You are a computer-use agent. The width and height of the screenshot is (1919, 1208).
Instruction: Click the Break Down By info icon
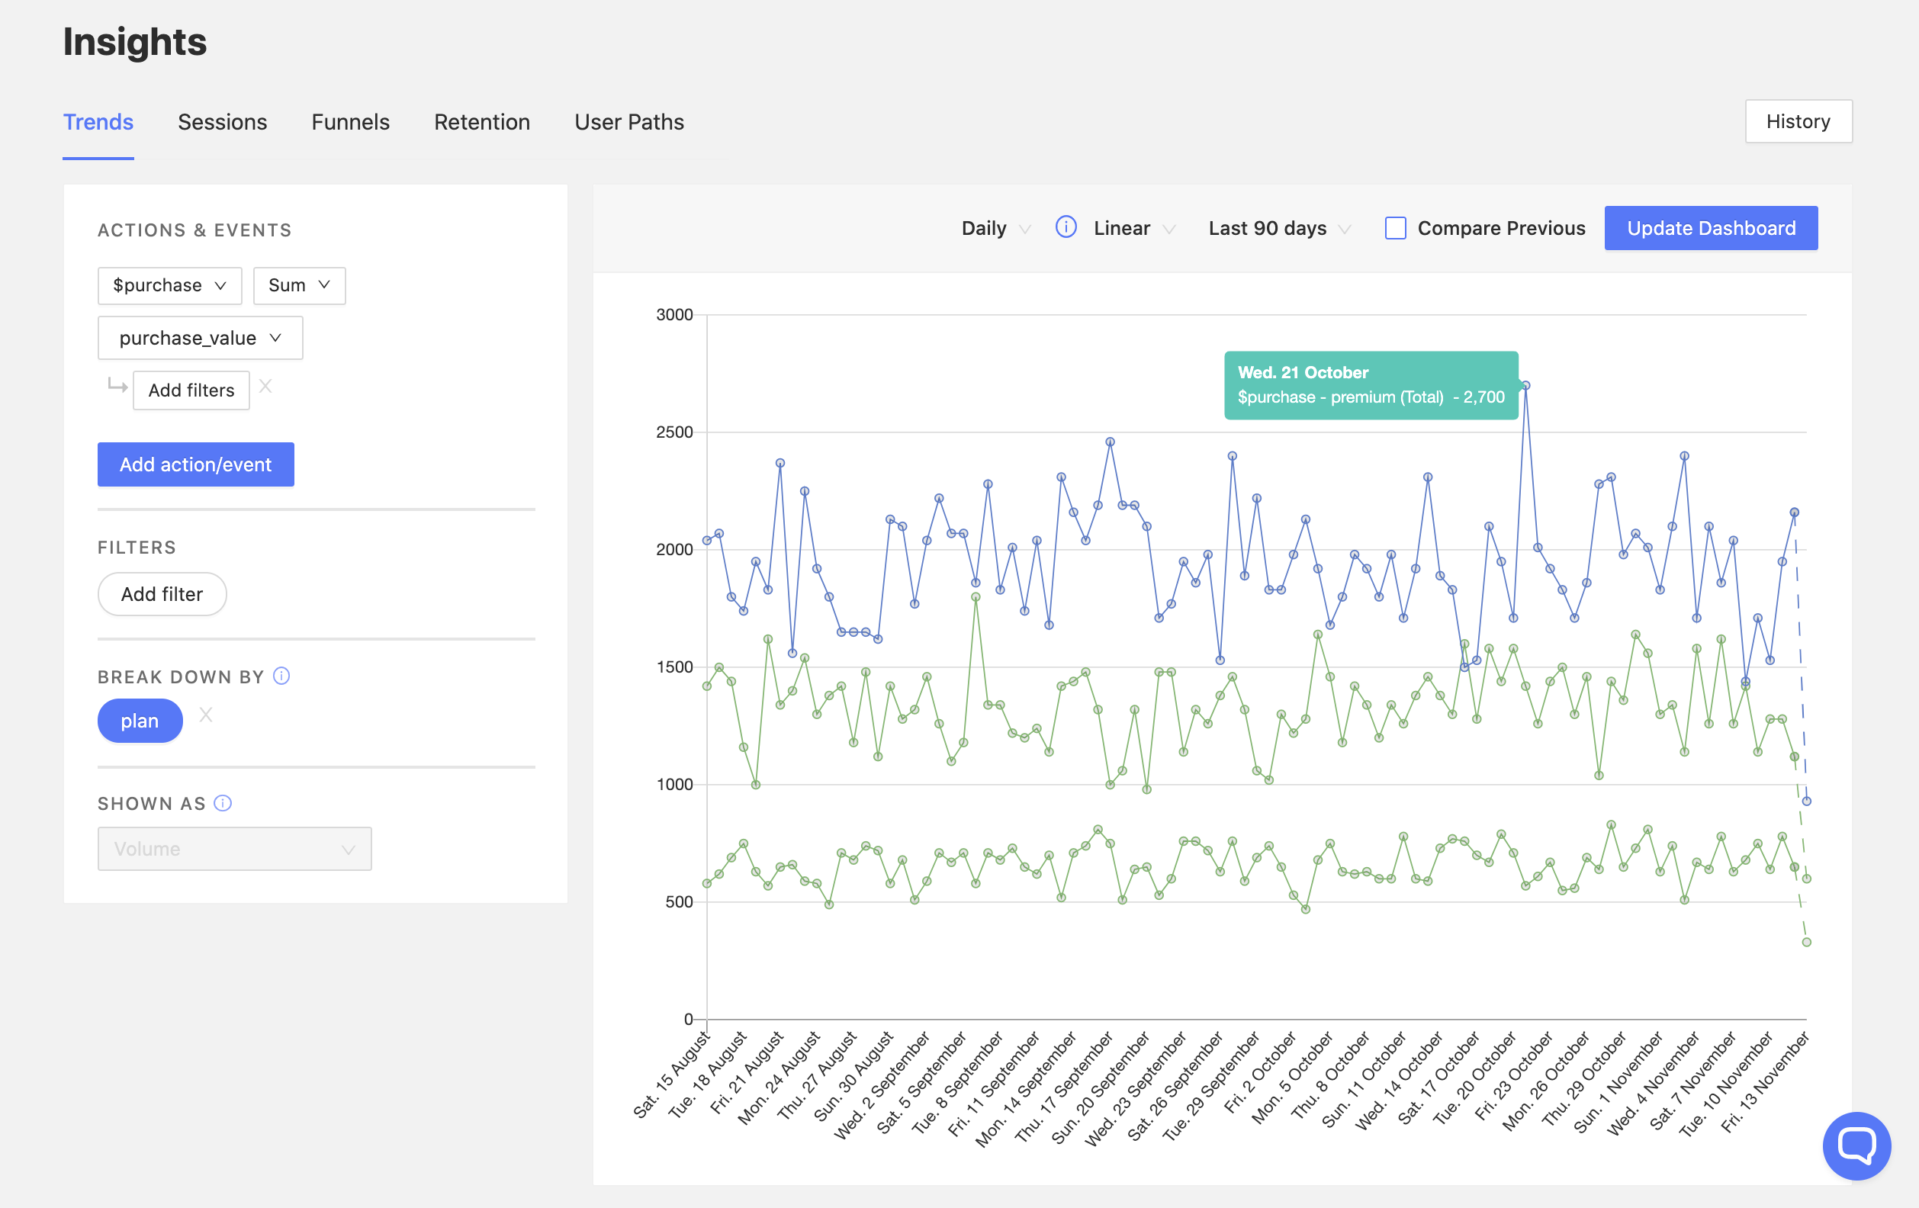[x=281, y=676]
